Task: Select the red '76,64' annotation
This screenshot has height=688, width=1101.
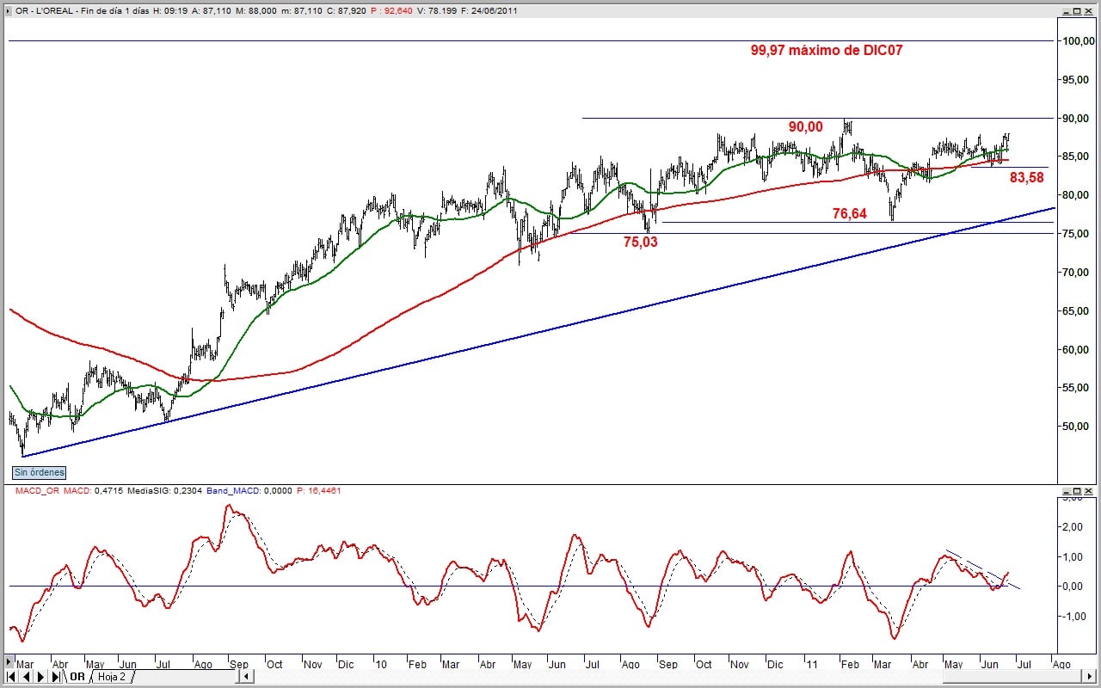Action: click(849, 213)
